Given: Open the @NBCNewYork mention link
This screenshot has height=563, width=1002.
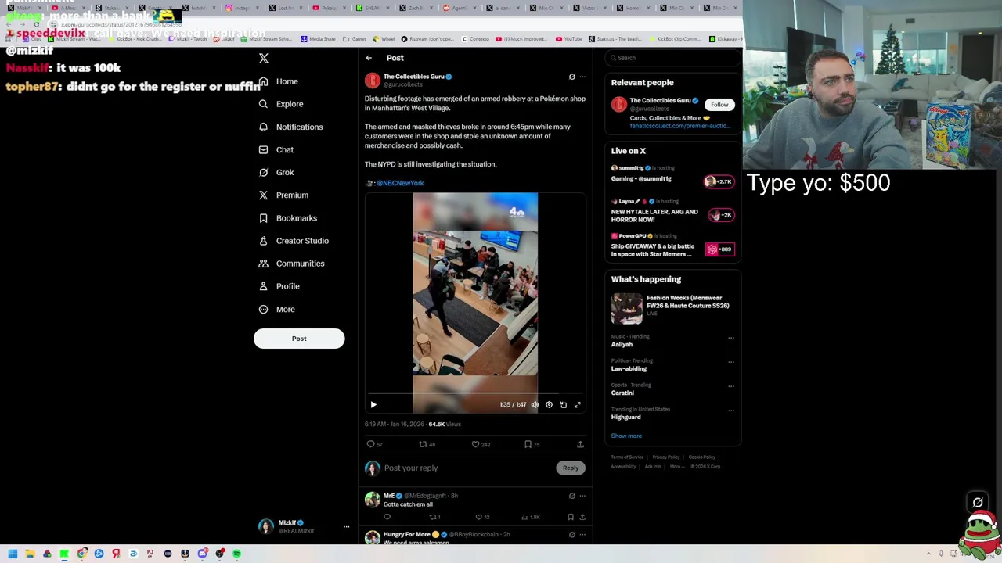Looking at the screenshot, I should coord(400,183).
